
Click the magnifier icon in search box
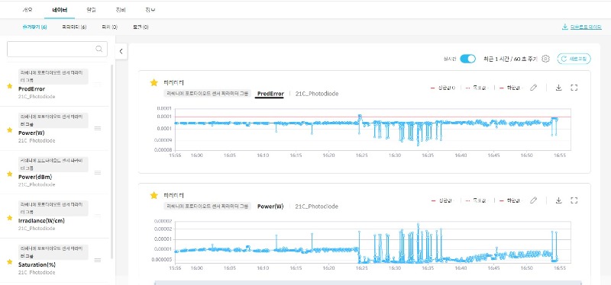[x=99, y=49]
